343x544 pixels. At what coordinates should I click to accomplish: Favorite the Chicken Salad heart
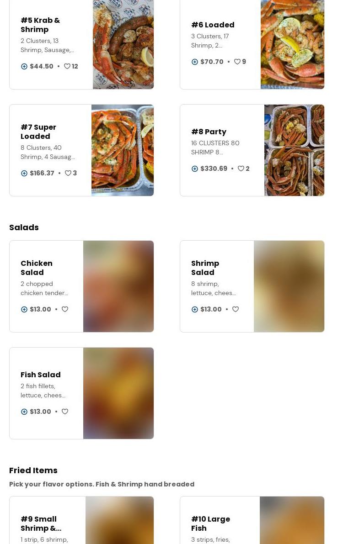coord(65,310)
